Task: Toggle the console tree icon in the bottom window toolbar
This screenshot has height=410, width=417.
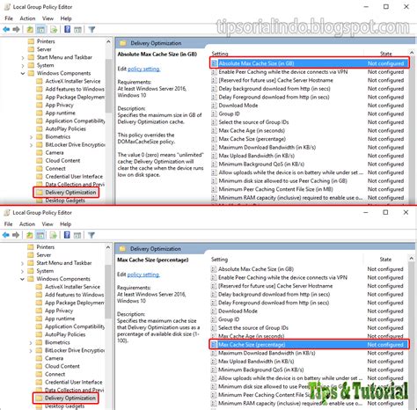Action: tap(40, 235)
